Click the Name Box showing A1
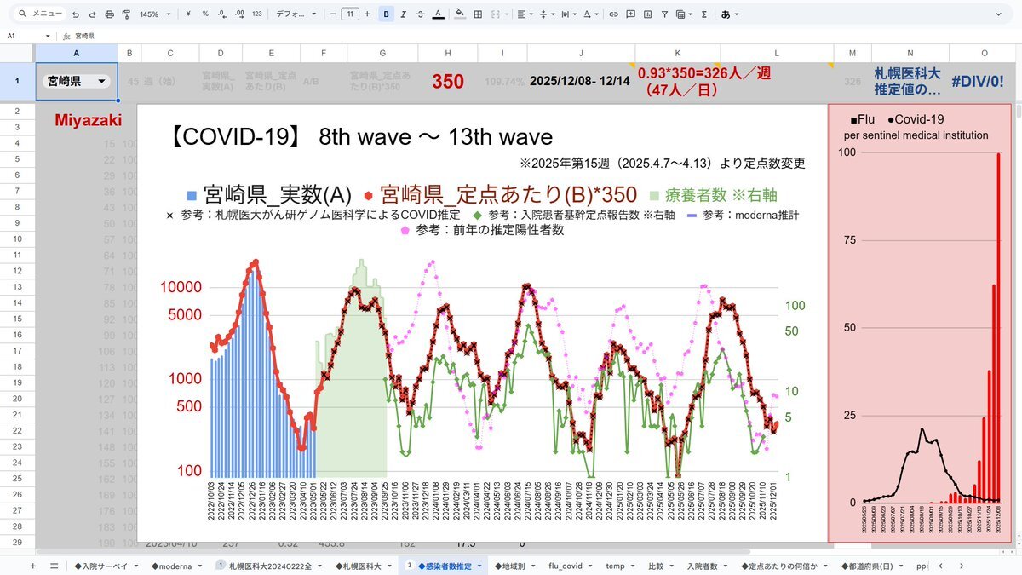 17,36
